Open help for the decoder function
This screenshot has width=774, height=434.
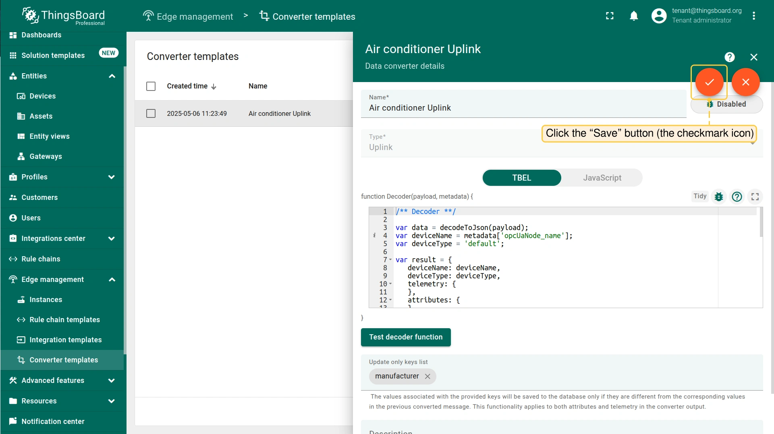737,197
